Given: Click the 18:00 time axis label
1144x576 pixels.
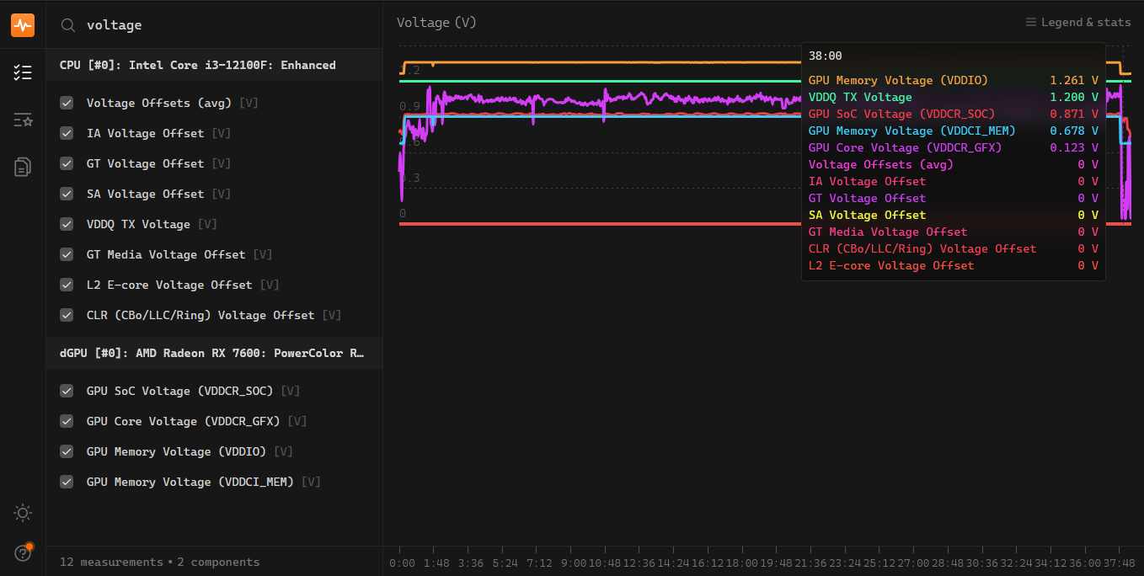Looking at the screenshot, I should coord(742,563).
